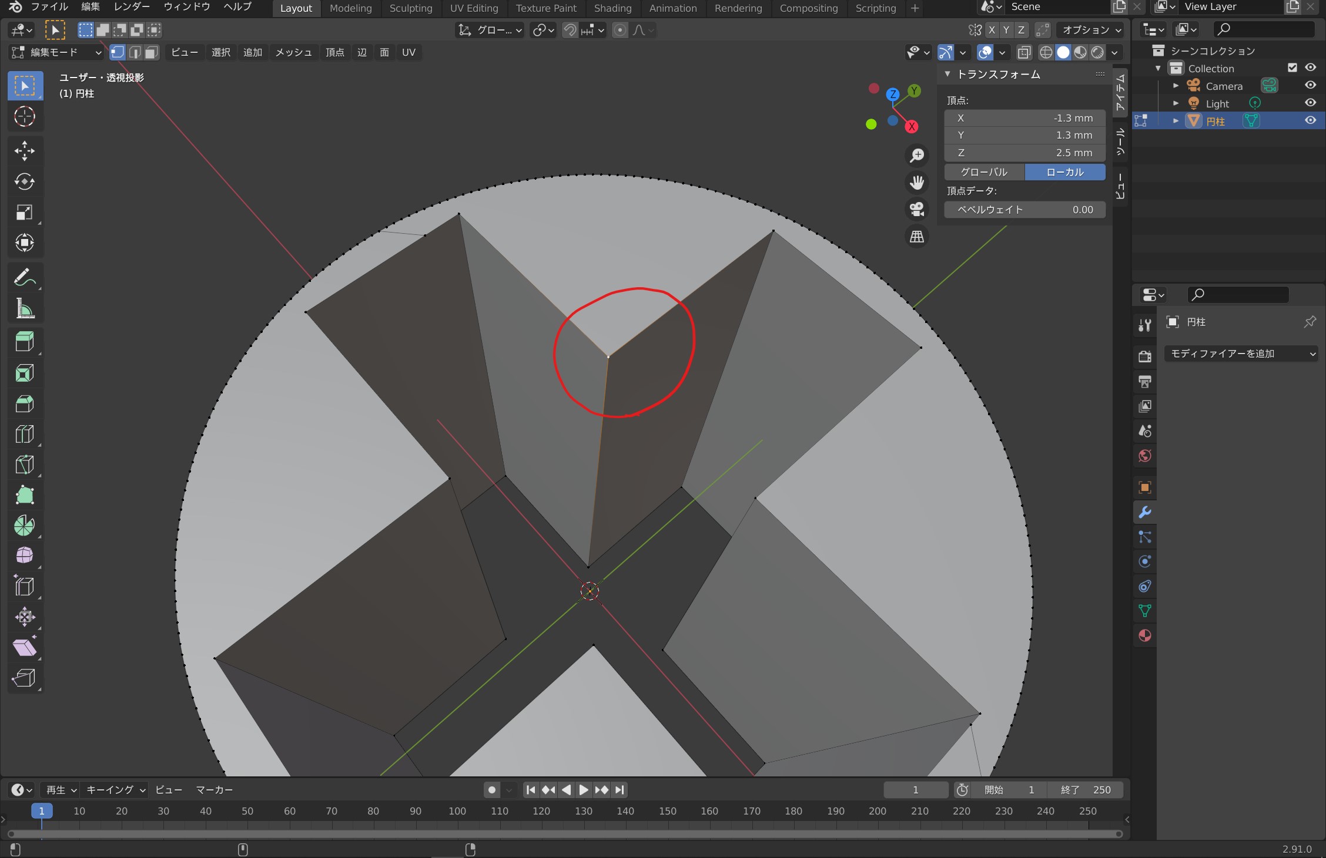Screen dimensions: 1326x858
Task: Open the メッシュ menu
Action: (293, 52)
